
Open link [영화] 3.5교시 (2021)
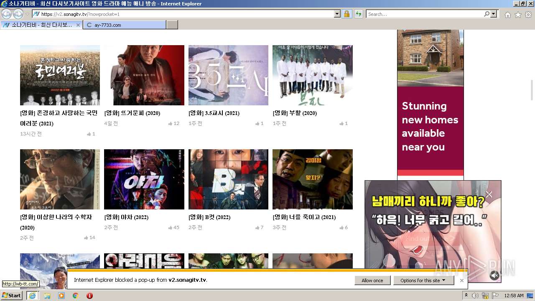(214, 113)
